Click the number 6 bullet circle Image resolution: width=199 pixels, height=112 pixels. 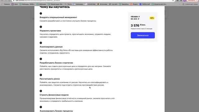[x=41, y=91]
